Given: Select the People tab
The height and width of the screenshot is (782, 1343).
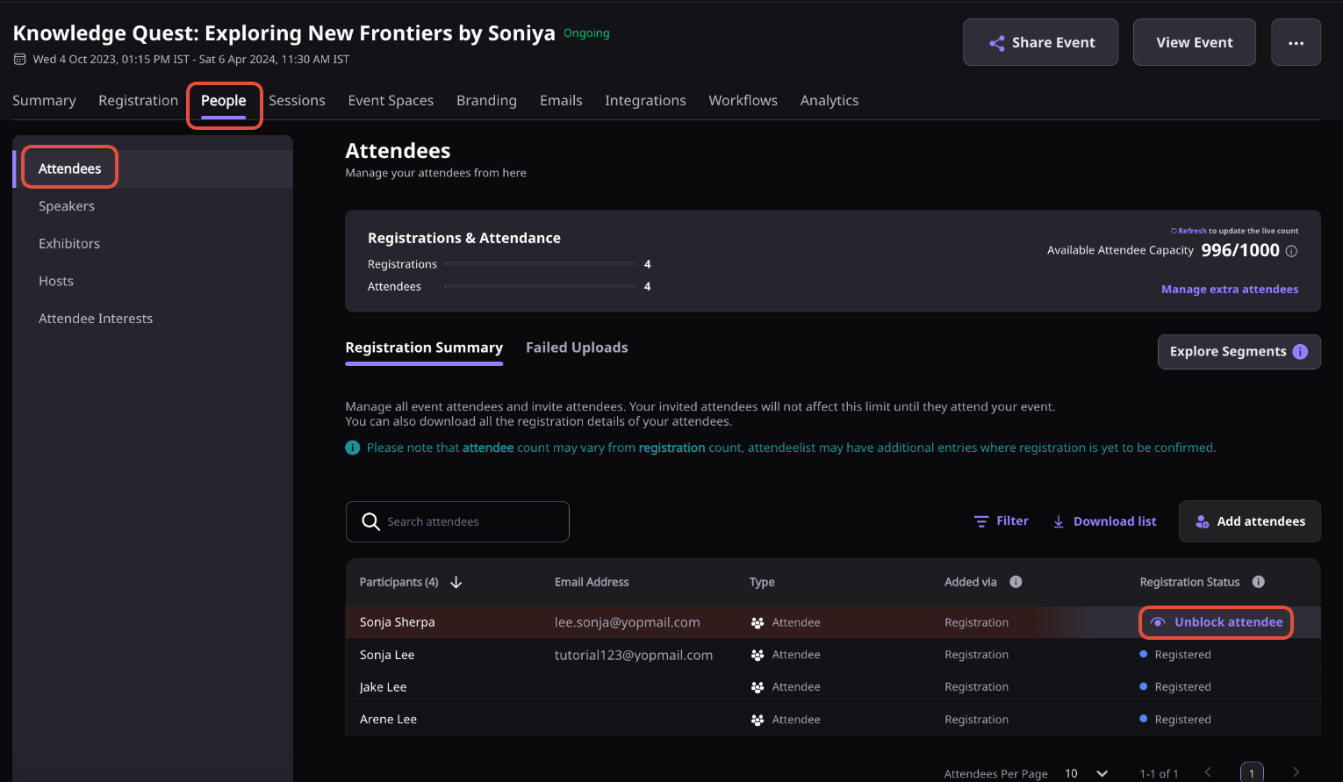Looking at the screenshot, I should point(224,100).
